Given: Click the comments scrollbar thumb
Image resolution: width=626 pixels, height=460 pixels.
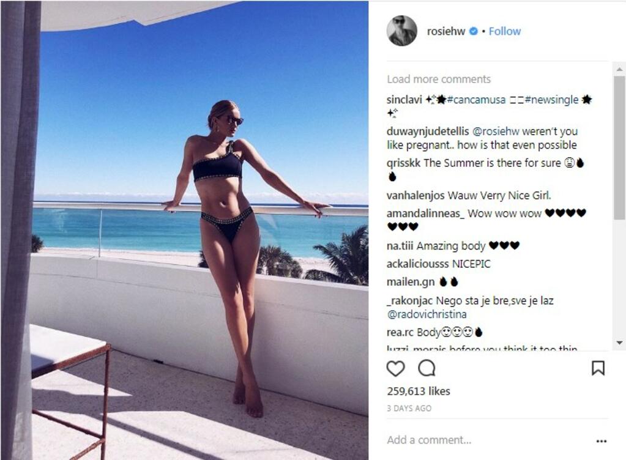Looking at the screenshot, I should (x=619, y=147).
